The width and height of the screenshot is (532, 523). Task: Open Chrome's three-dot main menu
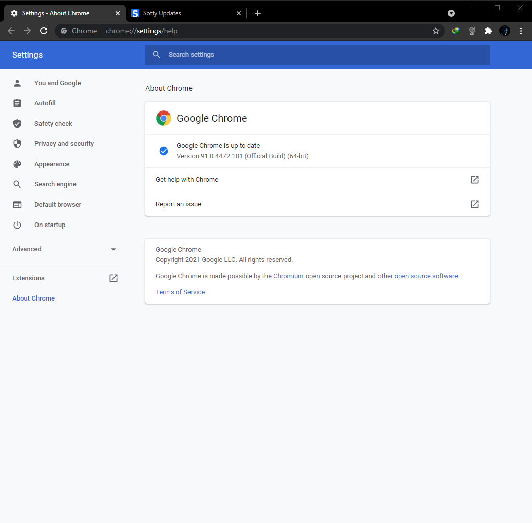tap(521, 31)
